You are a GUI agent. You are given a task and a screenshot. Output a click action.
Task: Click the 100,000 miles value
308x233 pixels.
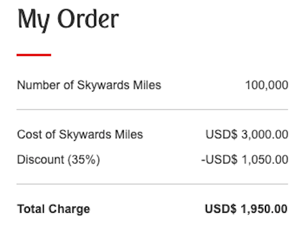(267, 85)
